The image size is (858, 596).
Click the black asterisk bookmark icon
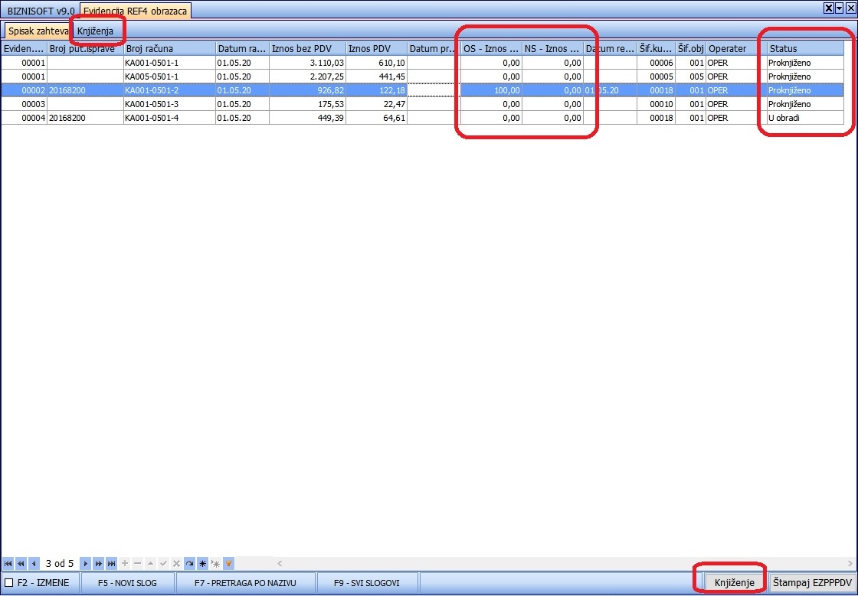tap(202, 563)
